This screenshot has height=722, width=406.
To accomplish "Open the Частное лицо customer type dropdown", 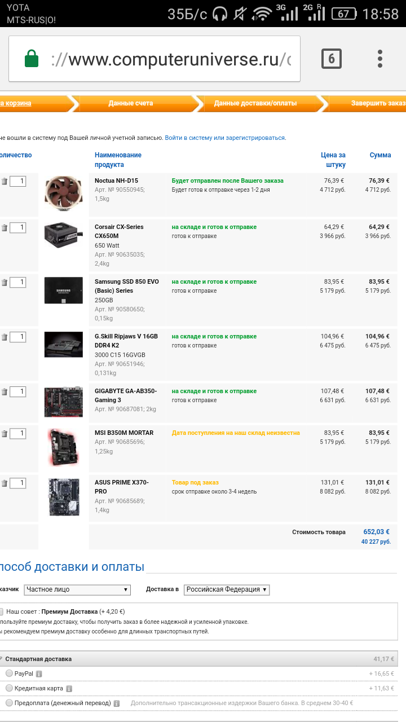I will (x=78, y=589).
